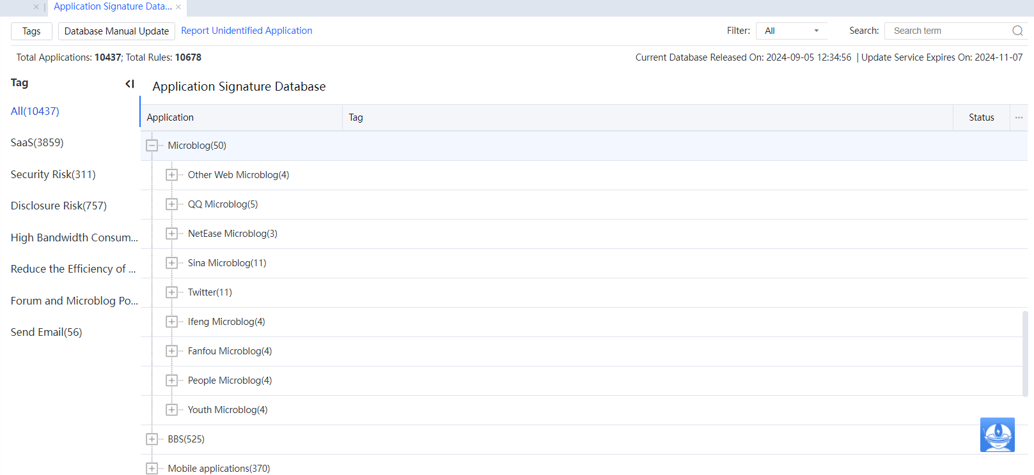The height and width of the screenshot is (475, 1034).
Task: Choose the Send Email(56) tag
Action: tap(46, 332)
